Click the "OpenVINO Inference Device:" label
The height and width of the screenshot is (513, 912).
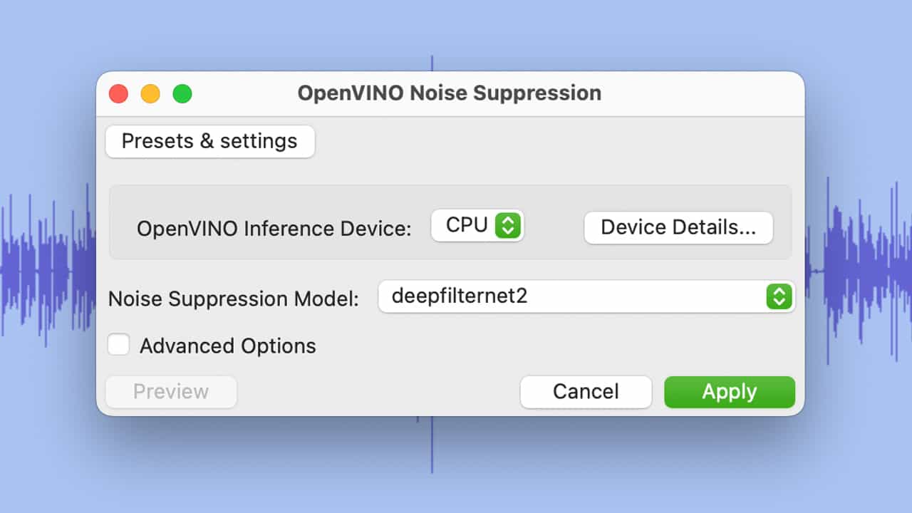(274, 229)
